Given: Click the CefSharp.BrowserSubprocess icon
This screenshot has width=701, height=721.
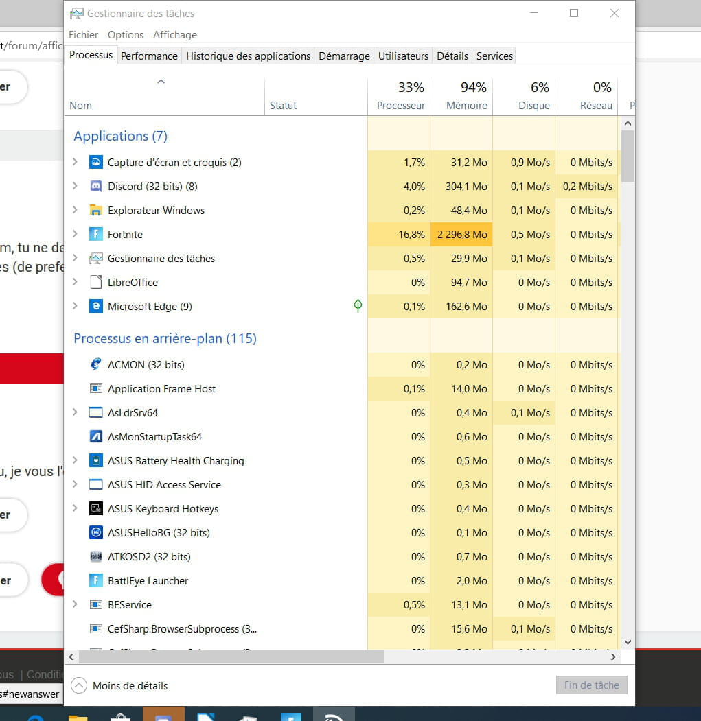Looking at the screenshot, I should coord(95,628).
